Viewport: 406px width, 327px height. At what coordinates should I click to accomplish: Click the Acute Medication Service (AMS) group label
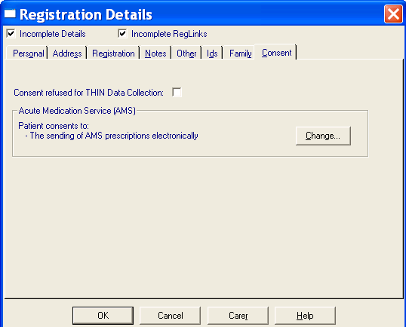coord(77,111)
